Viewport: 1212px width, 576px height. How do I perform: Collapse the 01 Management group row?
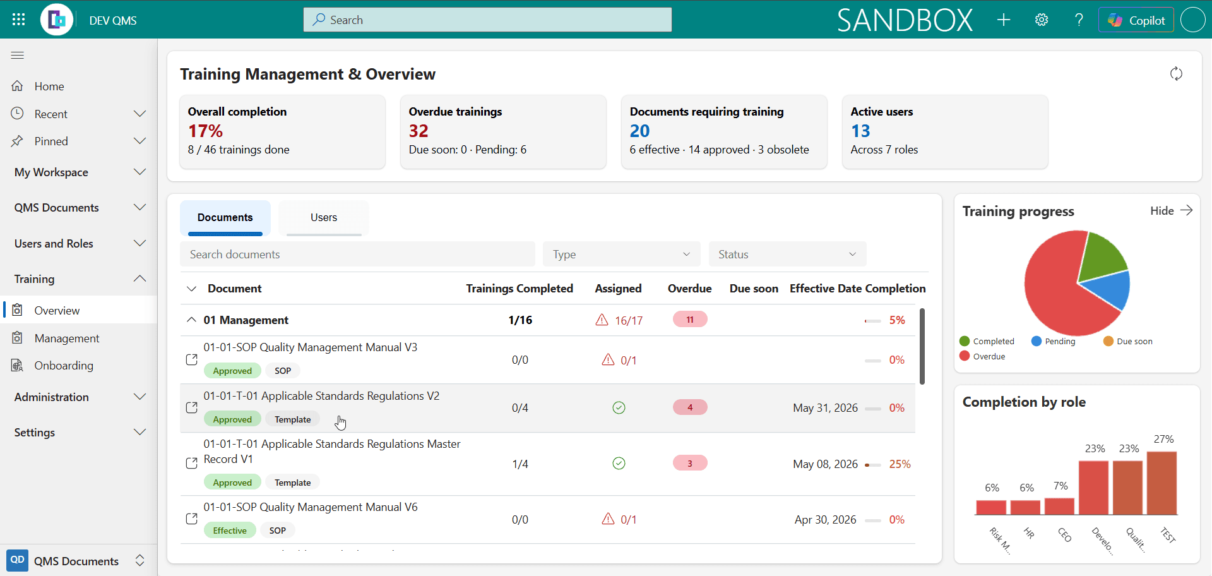[x=191, y=320]
